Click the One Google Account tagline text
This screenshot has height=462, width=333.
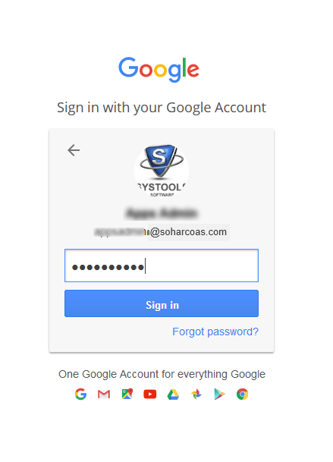pos(162,374)
